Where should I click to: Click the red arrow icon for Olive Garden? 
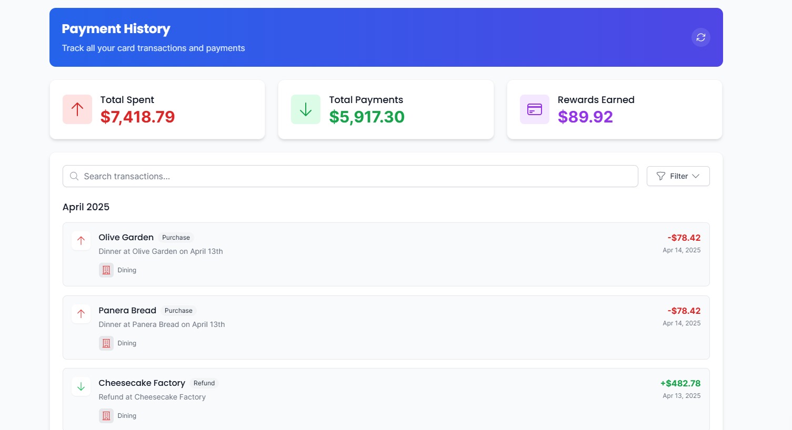(x=81, y=241)
